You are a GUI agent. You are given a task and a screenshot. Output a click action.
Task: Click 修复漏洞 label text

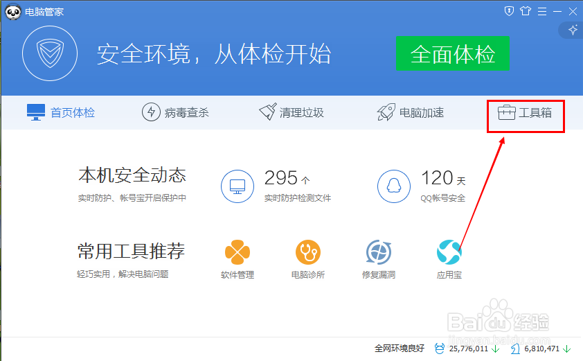[379, 274]
